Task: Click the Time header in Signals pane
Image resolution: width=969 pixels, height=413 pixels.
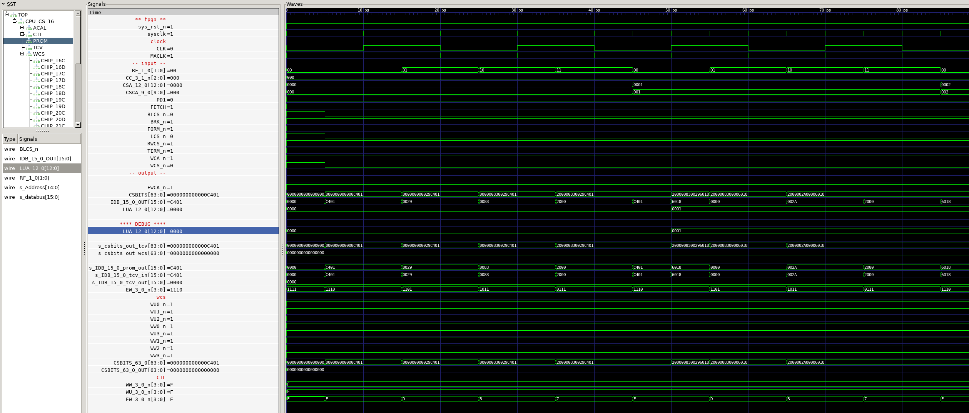Action: 183,12
